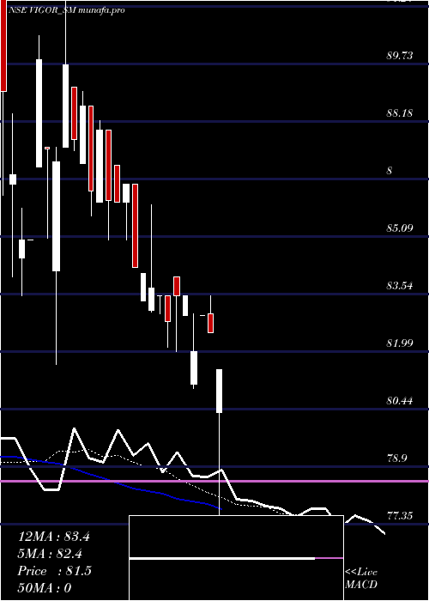Click the pink horizontal level line

(214, 481)
